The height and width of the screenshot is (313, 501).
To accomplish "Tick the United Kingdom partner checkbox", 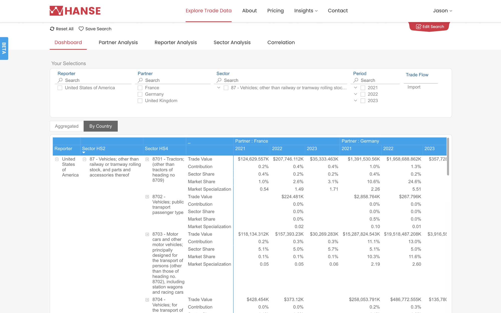I will click(x=140, y=101).
